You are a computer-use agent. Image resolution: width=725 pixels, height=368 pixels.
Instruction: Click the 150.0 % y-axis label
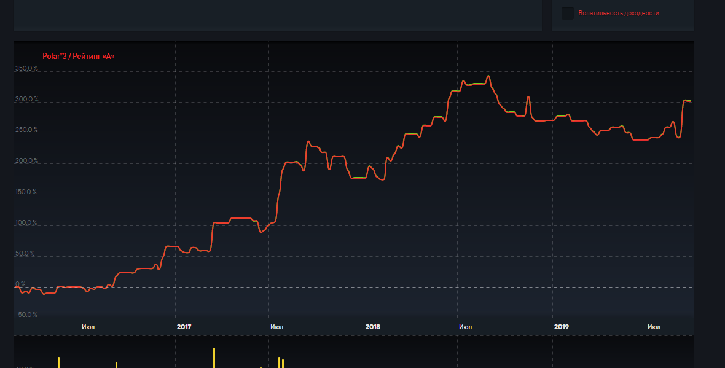click(x=26, y=192)
